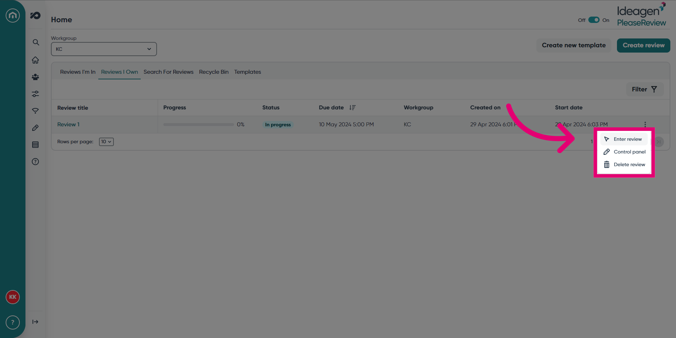Open the home circle icon in the teal bar
Screen dimensions: 676x338
point(13,16)
